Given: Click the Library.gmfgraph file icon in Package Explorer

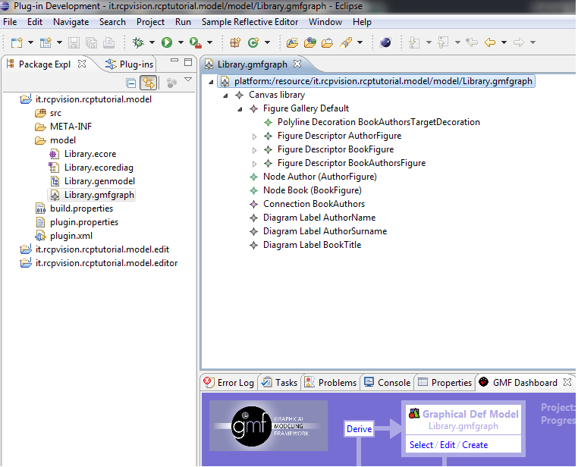Looking at the screenshot, I should (55, 195).
